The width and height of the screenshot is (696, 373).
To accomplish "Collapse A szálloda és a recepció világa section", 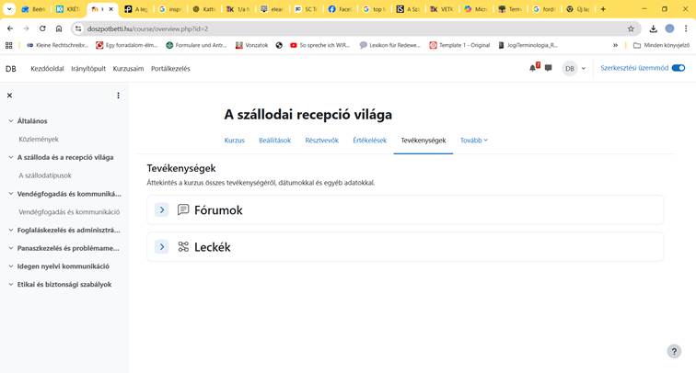I will pyautogui.click(x=11, y=157).
